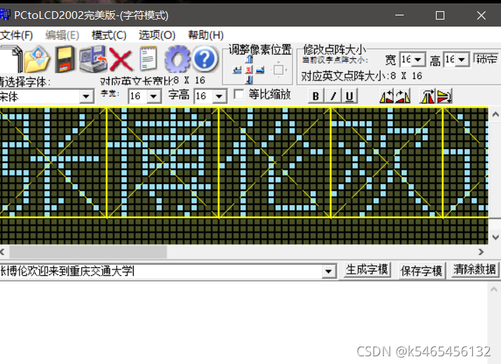Screen dimensions: 501x364
Task: Open the 帮助(H) menu
Action: [206, 35]
